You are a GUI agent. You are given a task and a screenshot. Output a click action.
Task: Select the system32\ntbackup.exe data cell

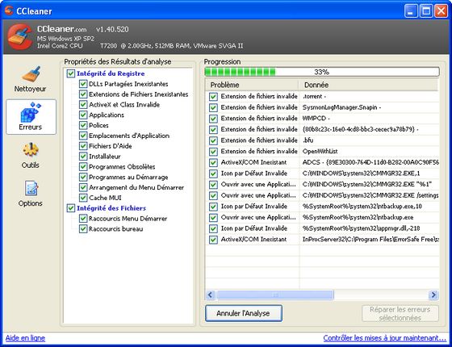358,218
